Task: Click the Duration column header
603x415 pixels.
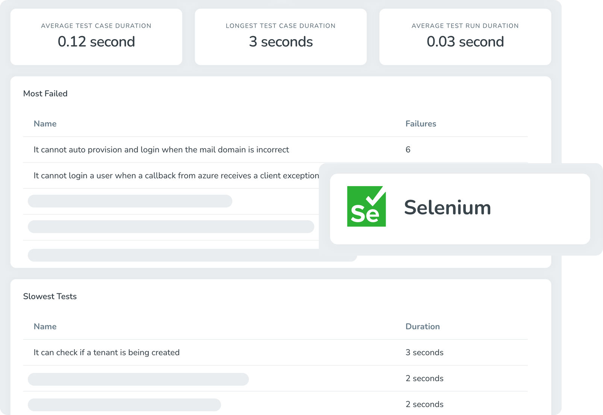Action: 423,326
